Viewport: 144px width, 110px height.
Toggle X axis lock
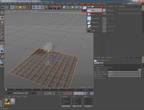tap(34, 7)
